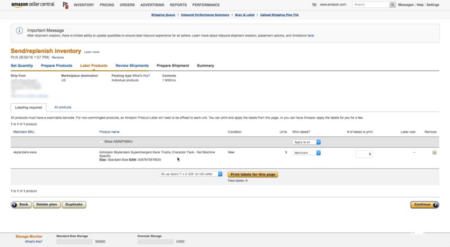Open the Help link
This screenshot has height=247, width=450.
(420, 5)
